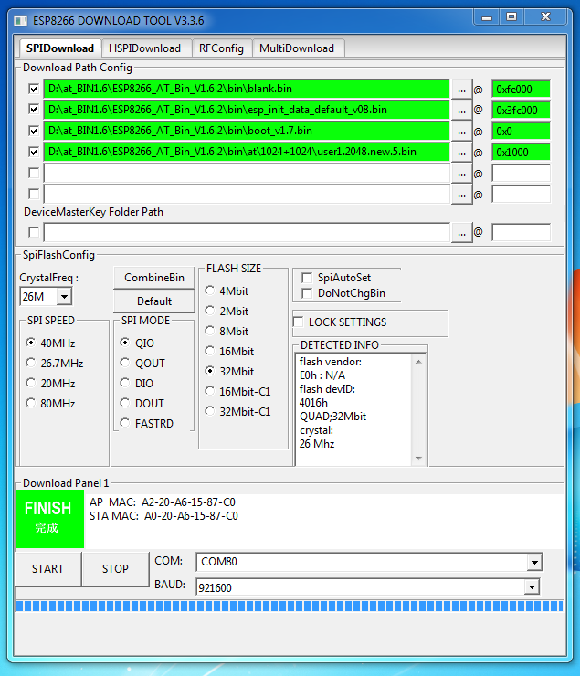Image resolution: width=580 pixels, height=676 pixels.
Task: Click the blank.bin file path field
Action: pyautogui.click(x=247, y=89)
